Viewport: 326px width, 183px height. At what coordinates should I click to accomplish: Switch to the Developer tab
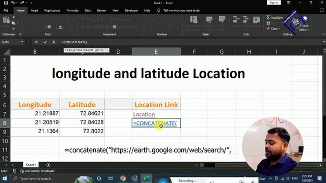tap(131, 10)
